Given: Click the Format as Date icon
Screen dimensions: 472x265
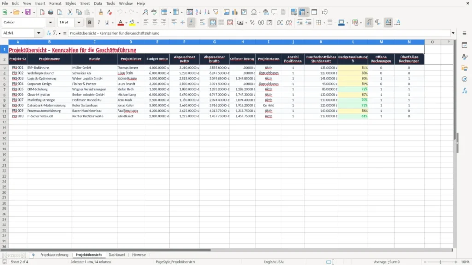Looking at the screenshot, I should [x=270, y=23].
